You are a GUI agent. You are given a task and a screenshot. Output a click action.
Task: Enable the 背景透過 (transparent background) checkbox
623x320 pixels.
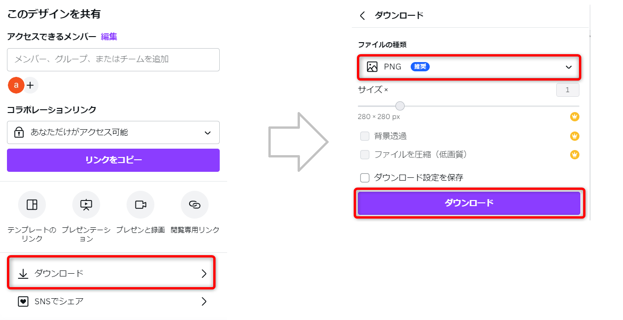365,136
